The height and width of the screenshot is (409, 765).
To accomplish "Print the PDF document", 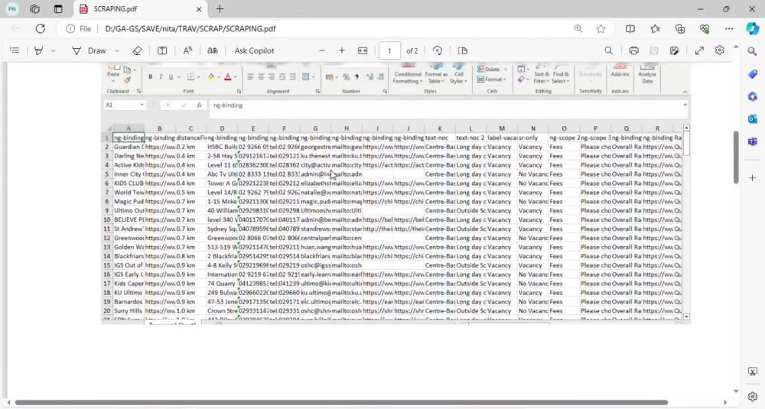I will (633, 50).
